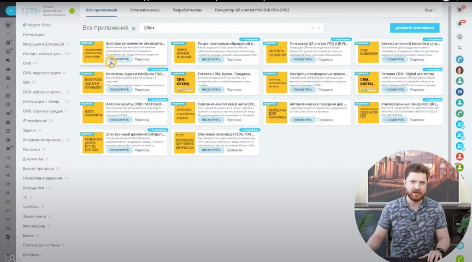This screenshot has width=472, height=262.
Task: Select the 'Отраслевые решения' category
Action: coord(42,178)
